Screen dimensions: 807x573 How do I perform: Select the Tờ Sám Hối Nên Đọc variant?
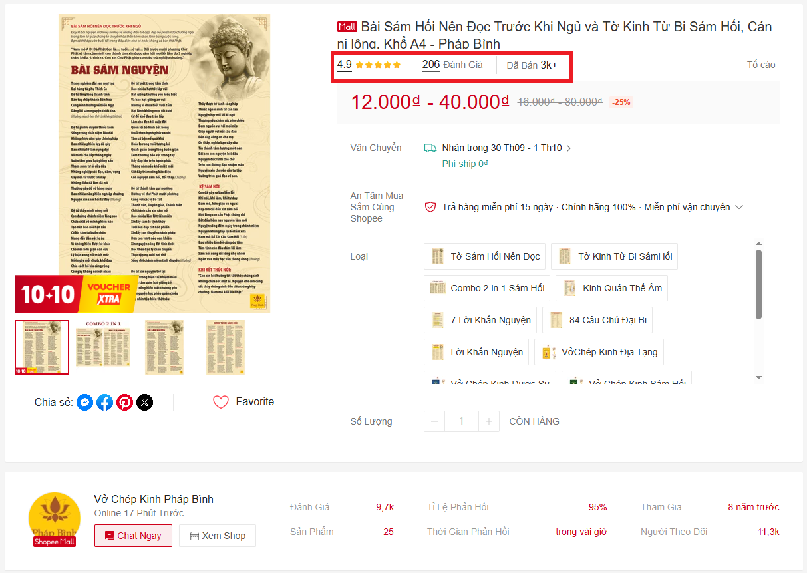(x=485, y=256)
